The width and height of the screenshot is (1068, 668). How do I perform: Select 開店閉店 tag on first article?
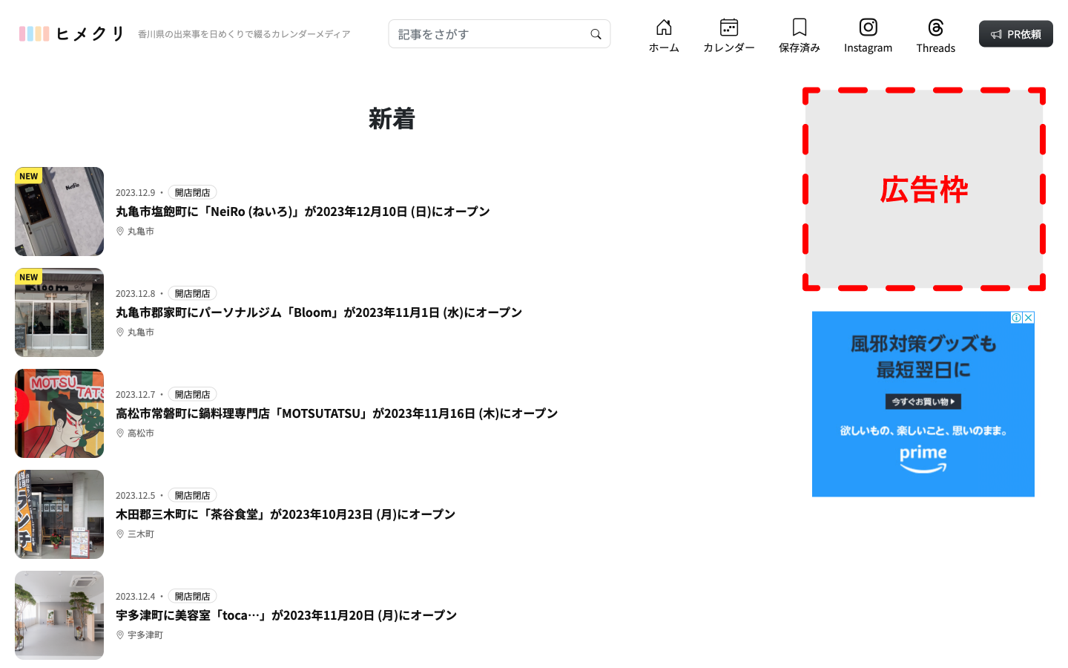pyautogui.click(x=192, y=192)
